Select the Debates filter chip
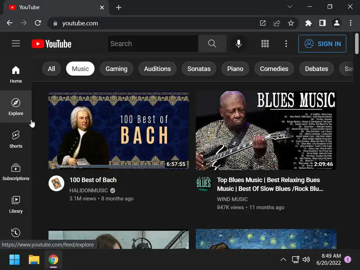 click(x=316, y=69)
